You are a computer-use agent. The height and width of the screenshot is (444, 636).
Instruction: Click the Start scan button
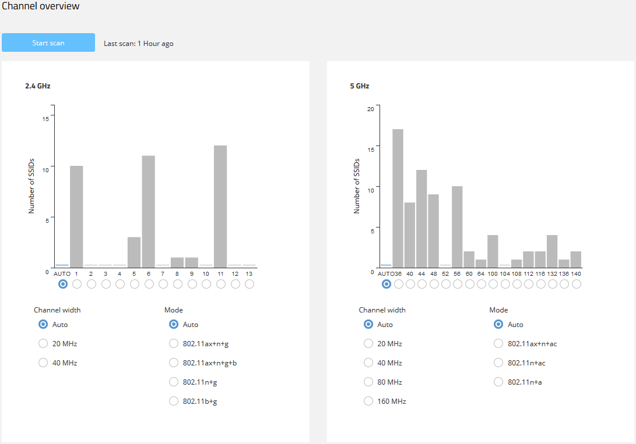(48, 42)
